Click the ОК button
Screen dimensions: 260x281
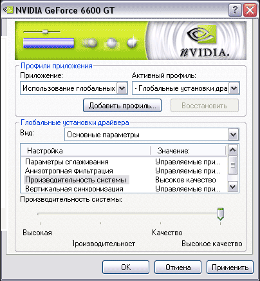click(x=125, y=267)
